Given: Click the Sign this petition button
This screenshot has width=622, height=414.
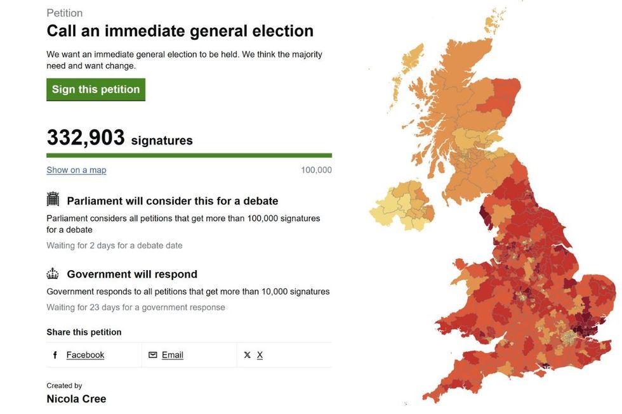Looking at the screenshot, I should 95,89.
